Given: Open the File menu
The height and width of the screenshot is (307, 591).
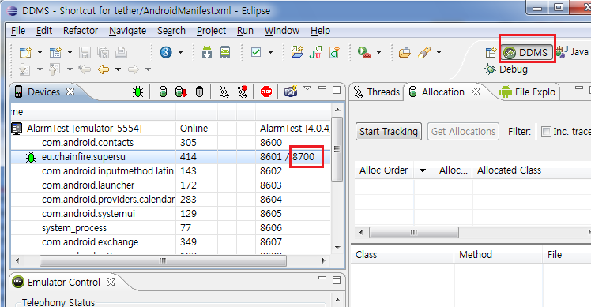Looking at the screenshot, I should (x=18, y=31).
